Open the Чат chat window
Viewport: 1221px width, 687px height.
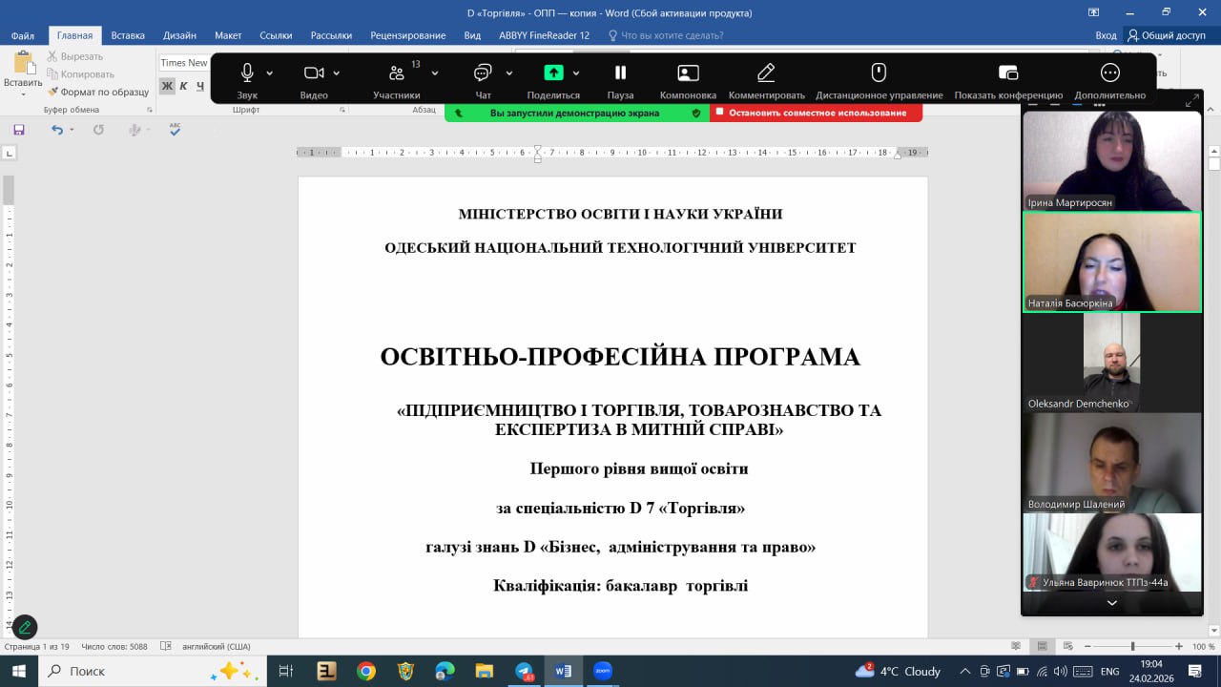point(483,73)
